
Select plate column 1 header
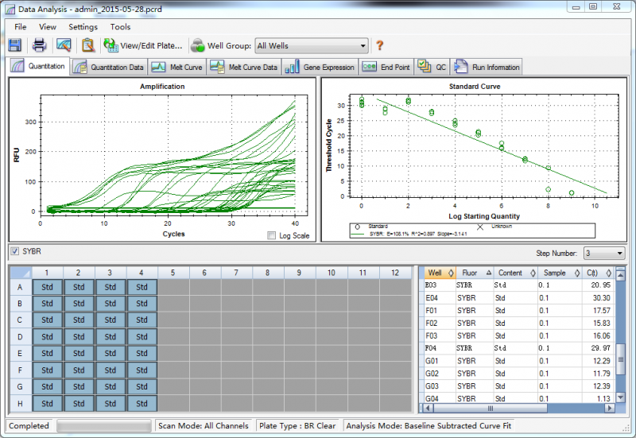pyautogui.click(x=48, y=273)
